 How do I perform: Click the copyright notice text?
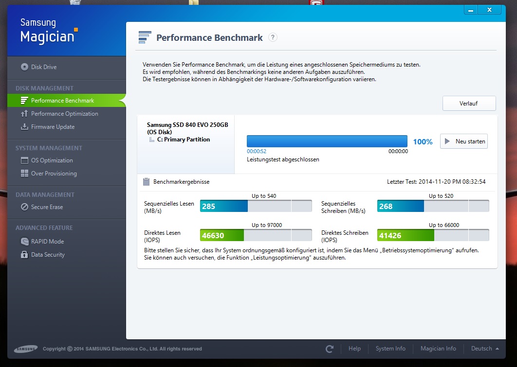click(x=122, y=349)
